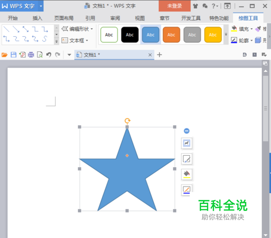Screen dimensions: 271x238
Task: Select the curved double-arrow connector shape
Action: click(x=35, y=38)
